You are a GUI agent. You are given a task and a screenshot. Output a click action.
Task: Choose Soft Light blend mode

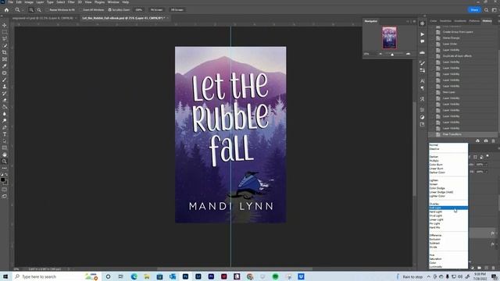448,208
